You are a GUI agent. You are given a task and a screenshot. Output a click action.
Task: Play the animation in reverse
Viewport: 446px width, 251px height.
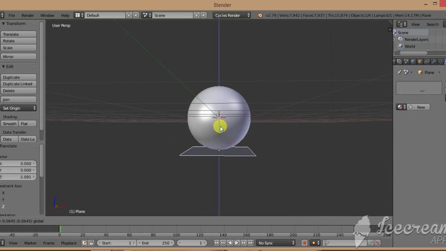pyautogui.click(x=230, y=243)
